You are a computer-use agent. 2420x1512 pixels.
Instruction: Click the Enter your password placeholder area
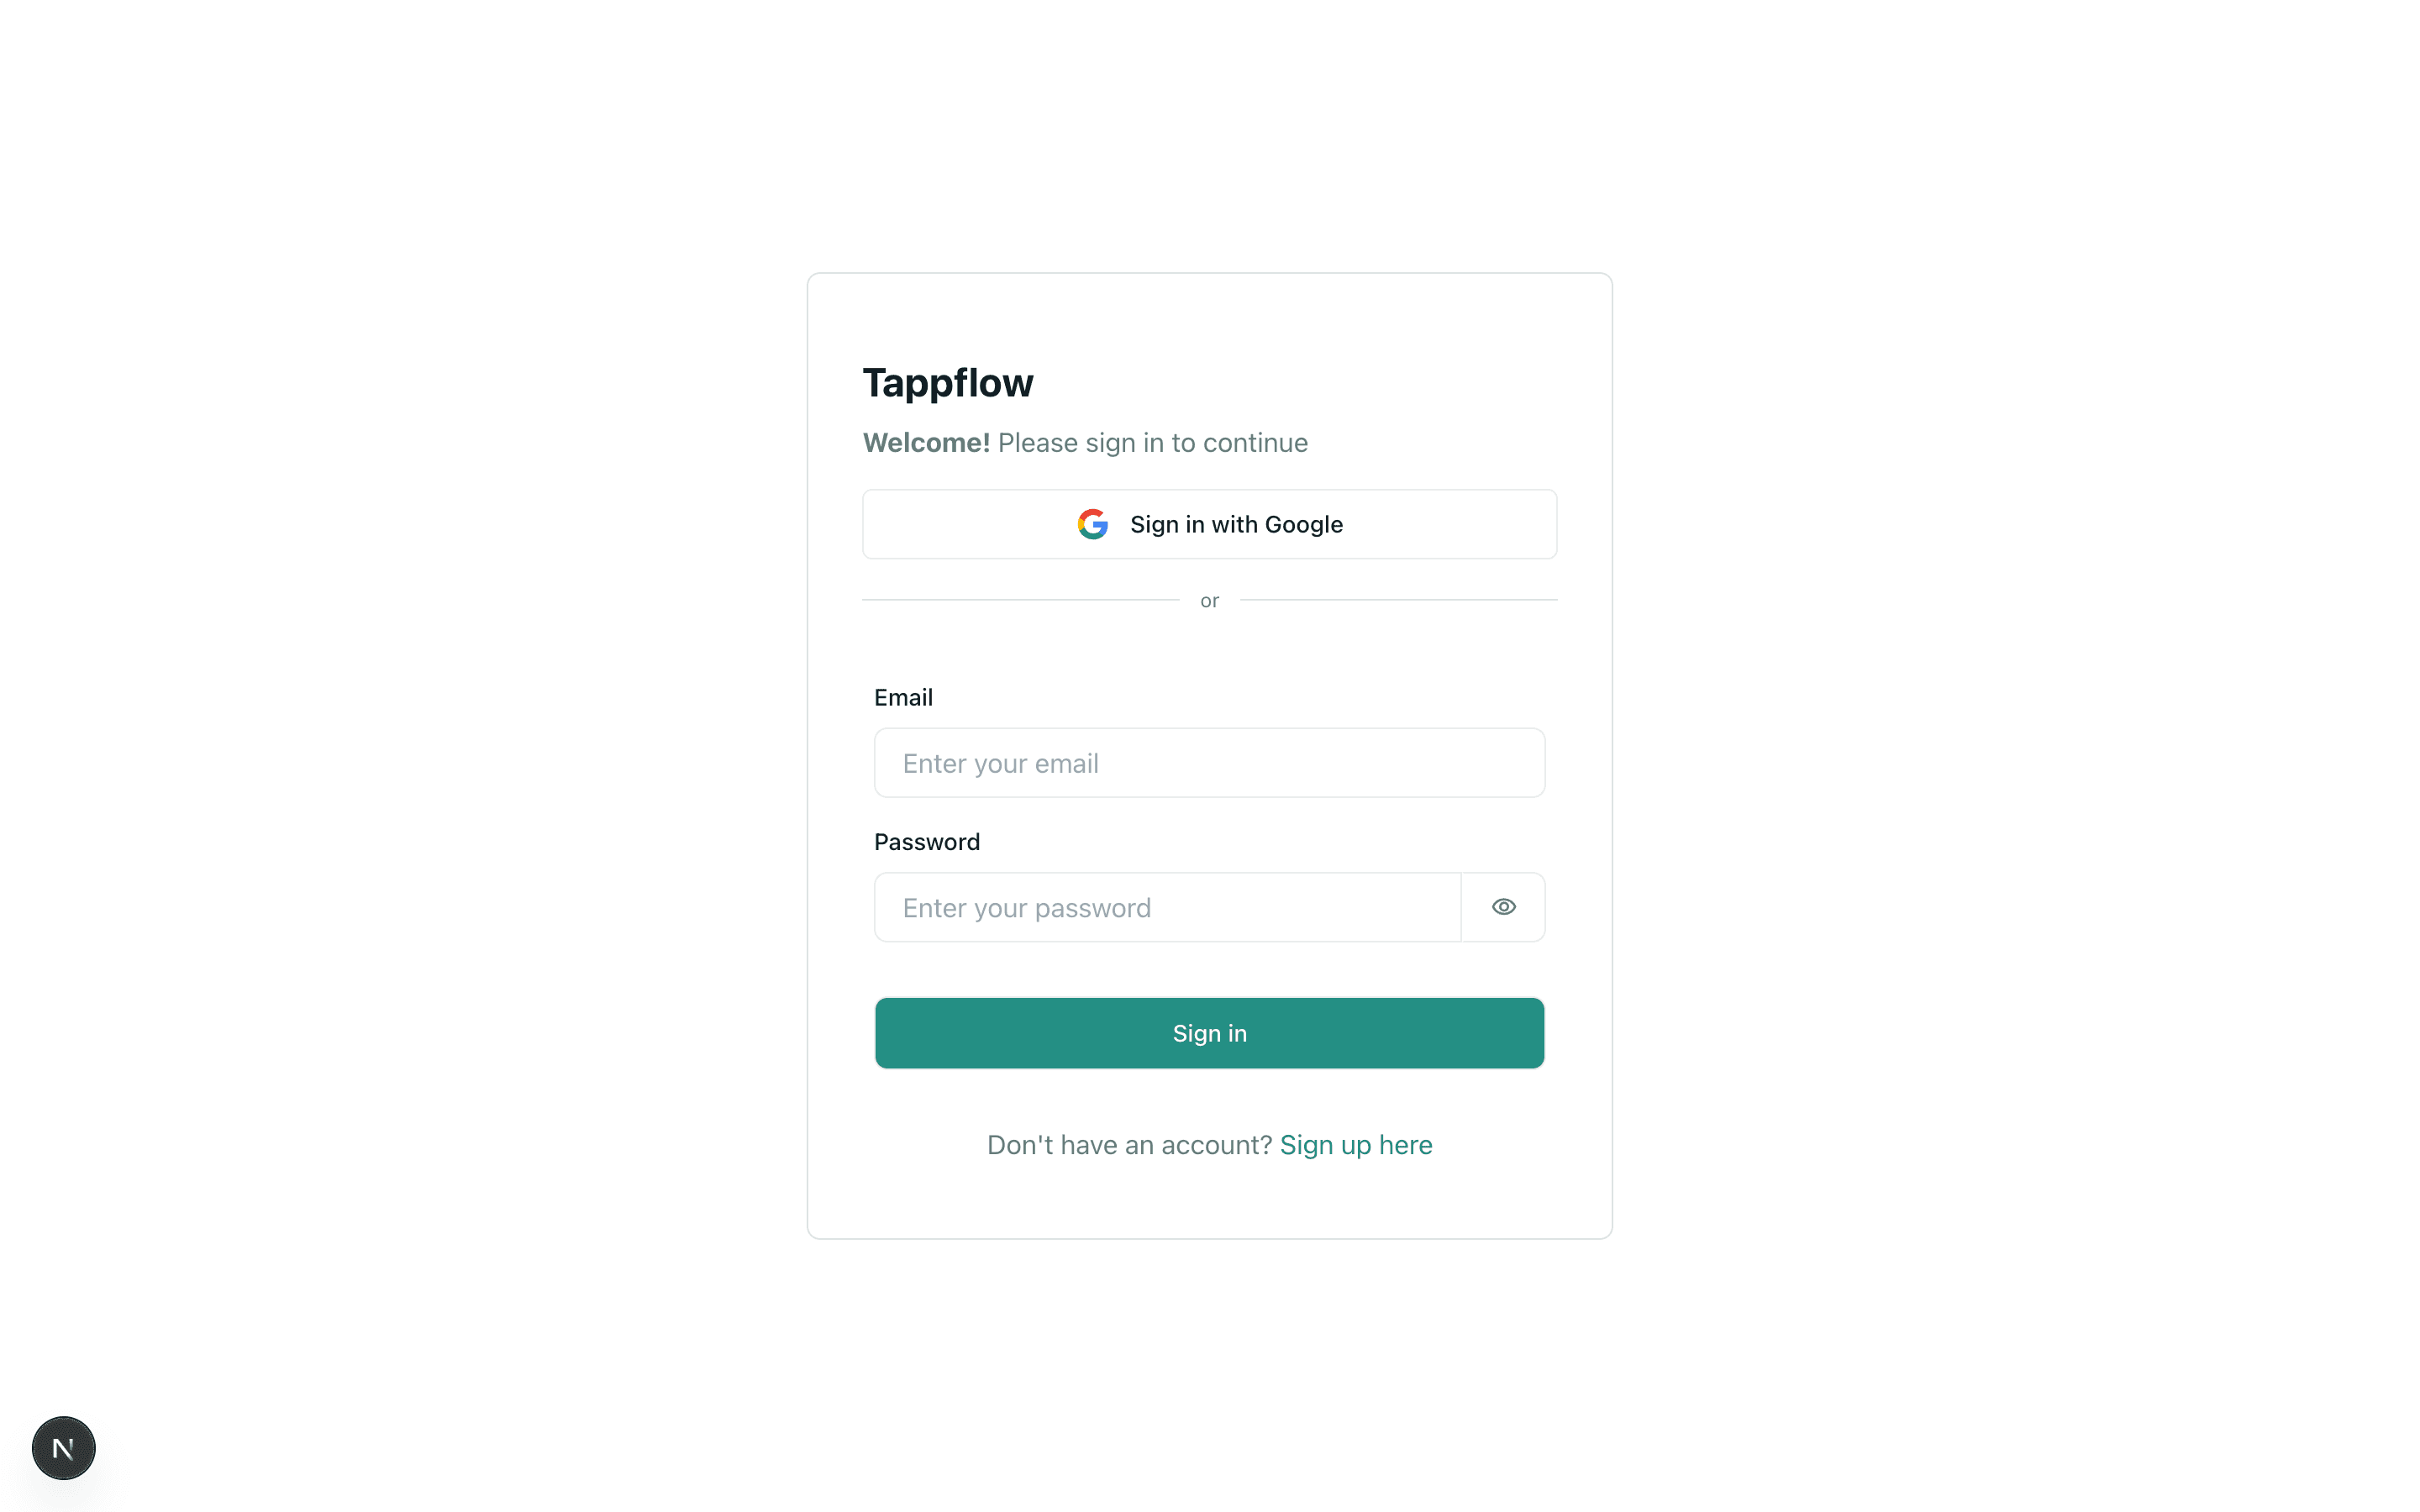pos(1025,906)
